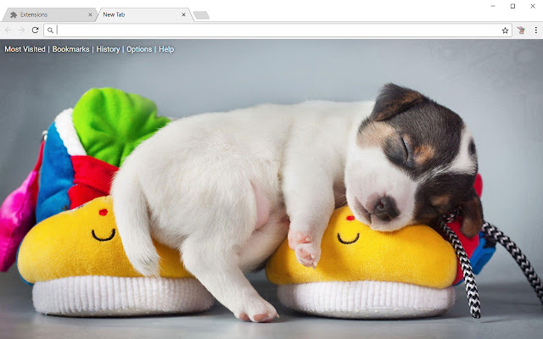
Task: Click the browser back arrow
Action: pos(8,31)
